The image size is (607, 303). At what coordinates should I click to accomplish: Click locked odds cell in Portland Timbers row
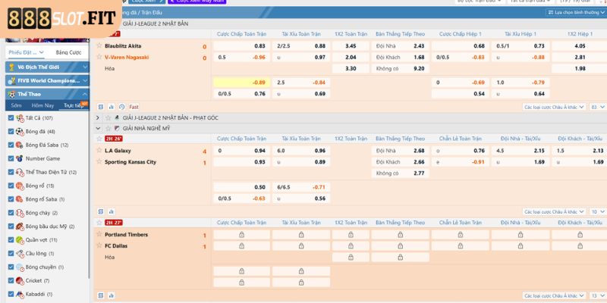(241, 235)
